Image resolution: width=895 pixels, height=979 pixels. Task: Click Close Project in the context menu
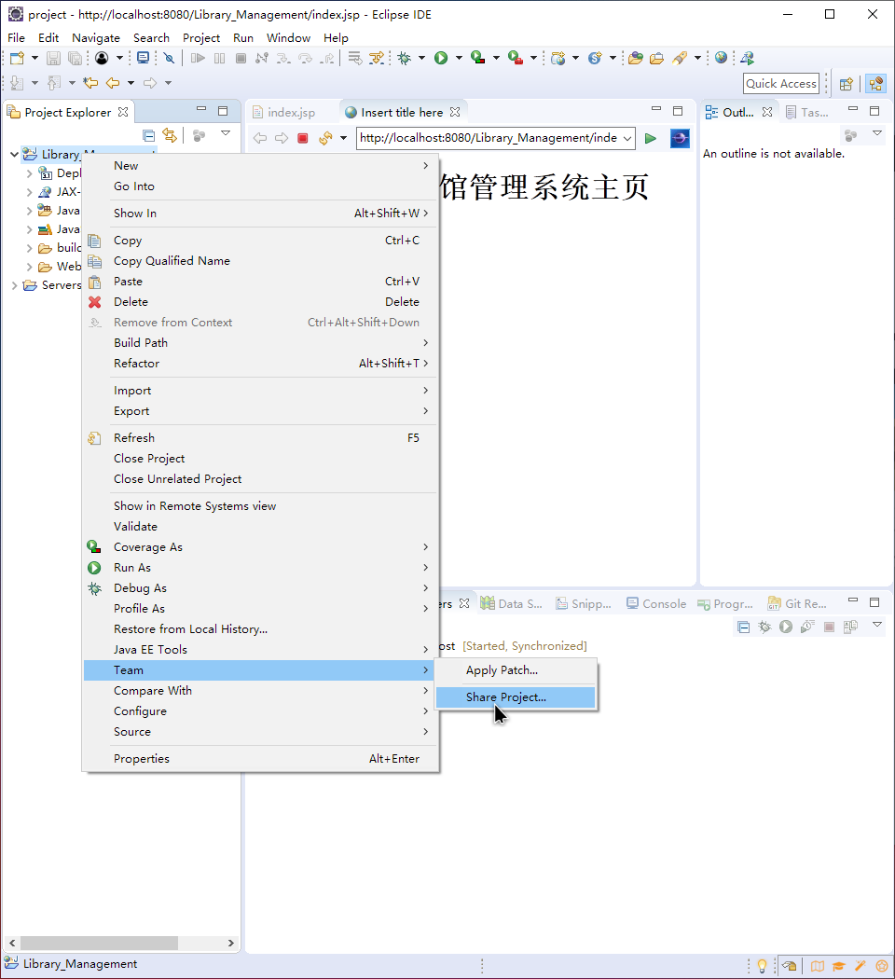(260, 459)
